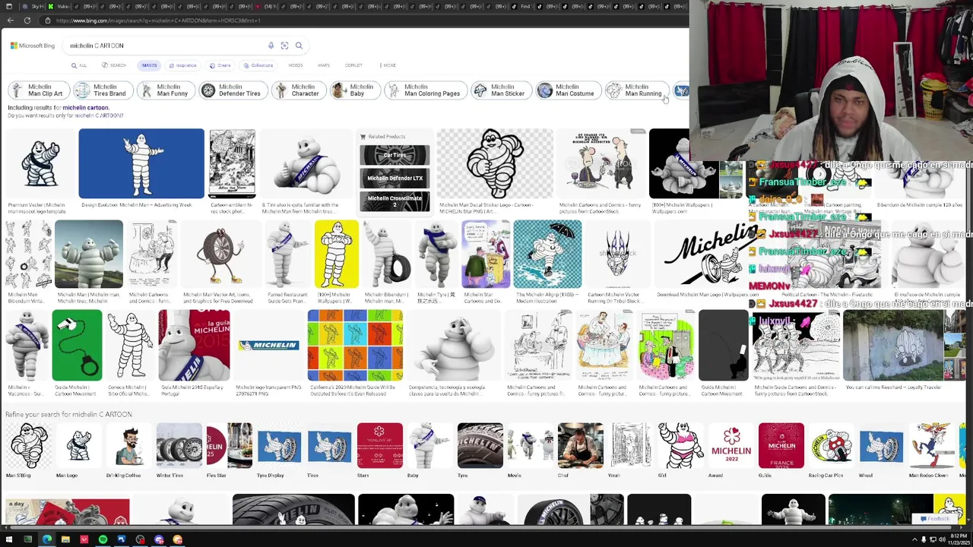Click the Michelin Tires Brand chip

pos(103,90)
